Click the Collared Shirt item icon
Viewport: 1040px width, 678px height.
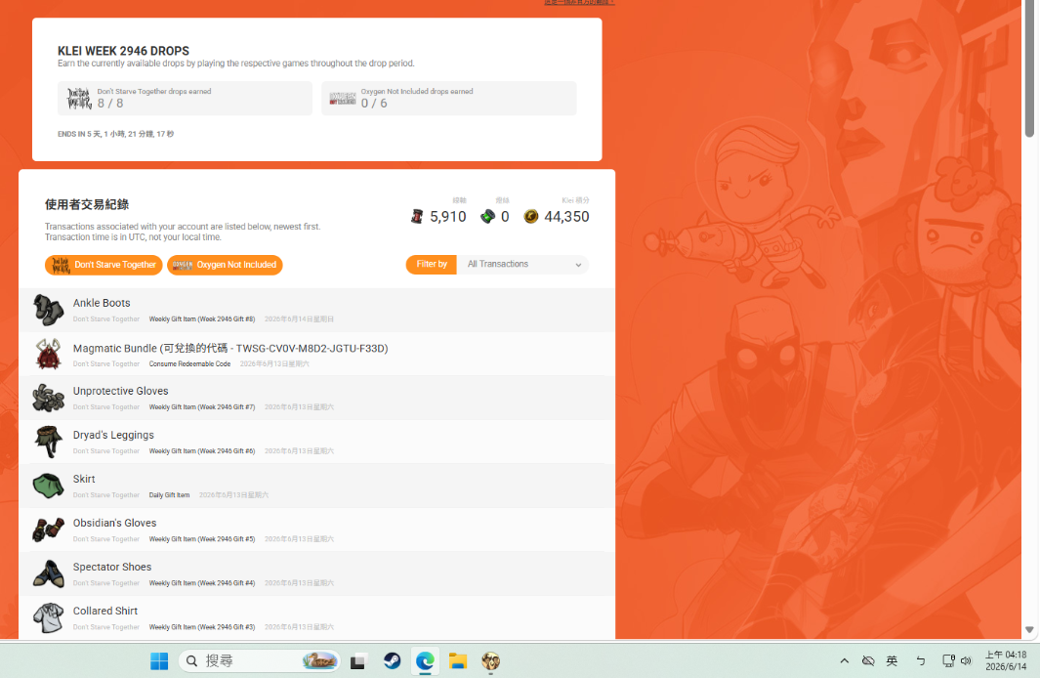tap(49, 617)
